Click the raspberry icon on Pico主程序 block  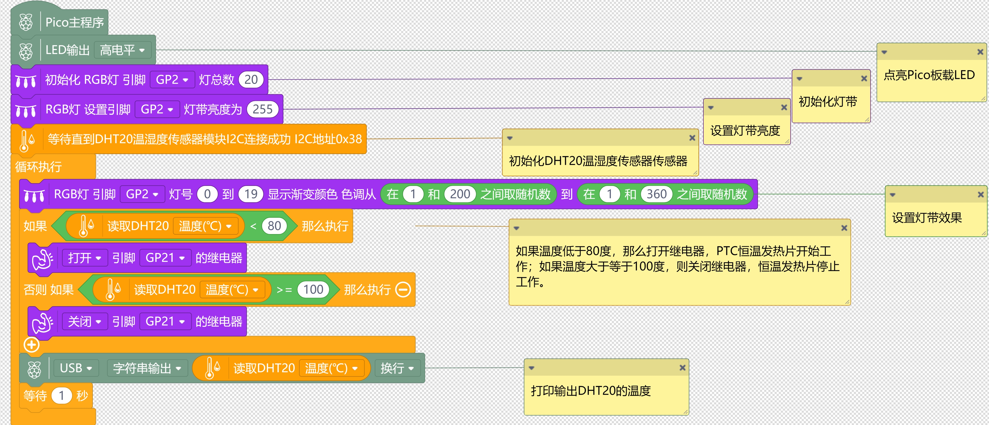26,22
